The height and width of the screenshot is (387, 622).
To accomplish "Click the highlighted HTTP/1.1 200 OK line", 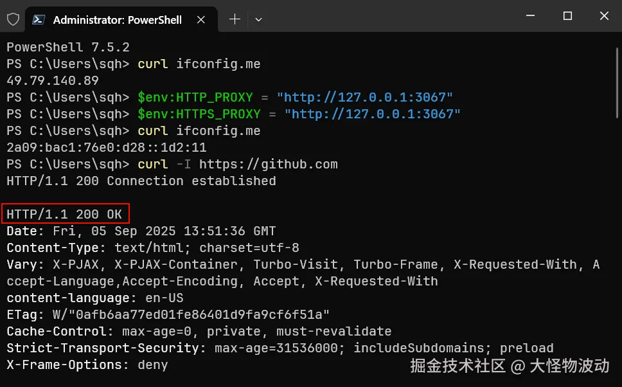I will [x=64, y=214].
